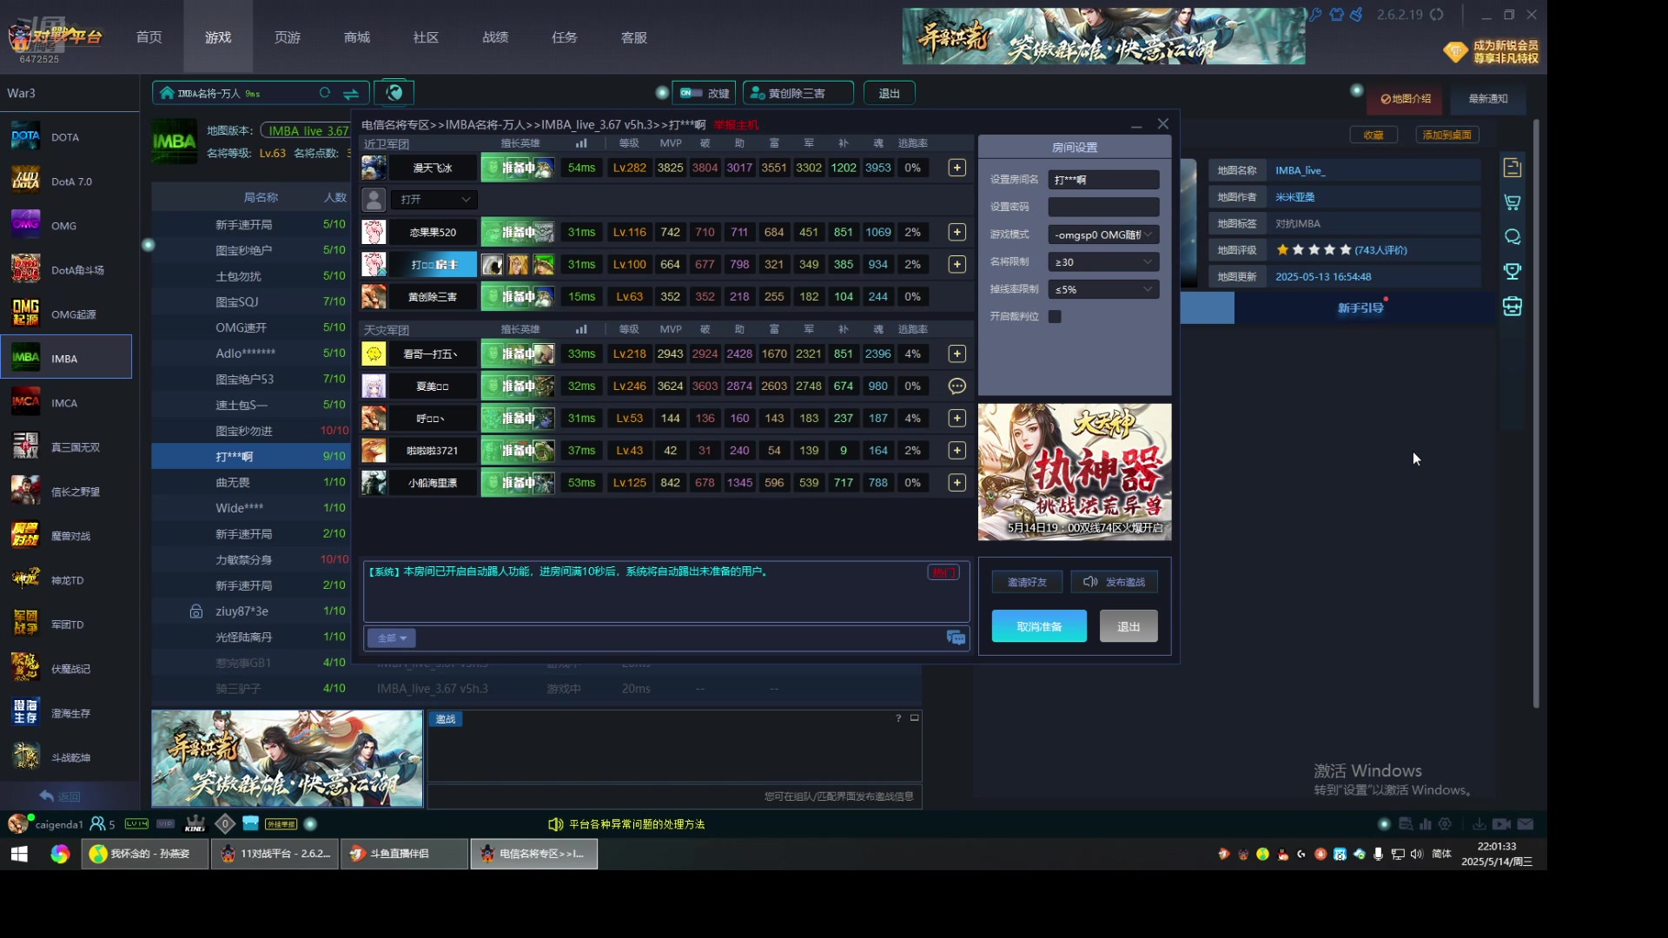This screenshot has width=1668, height=938.
Task: Click the toolbox icon on right sidebar
Action: pyautogui.click(x=1512, y=307)
